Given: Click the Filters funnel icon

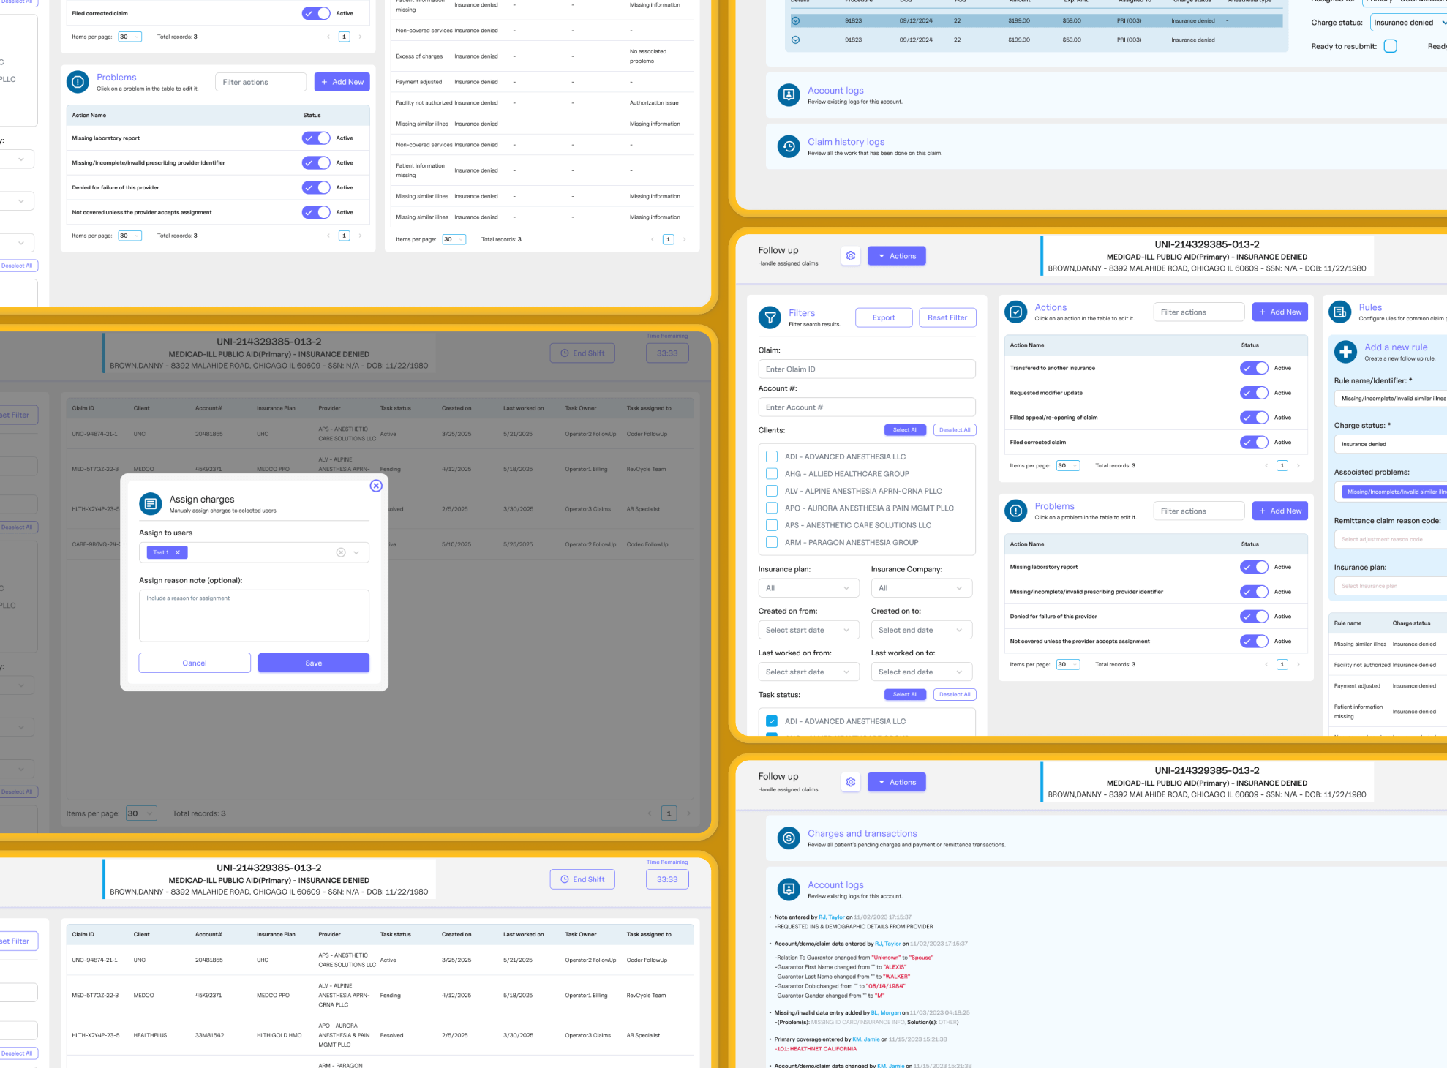Looking at the screenshot, I should pos(770,317).
